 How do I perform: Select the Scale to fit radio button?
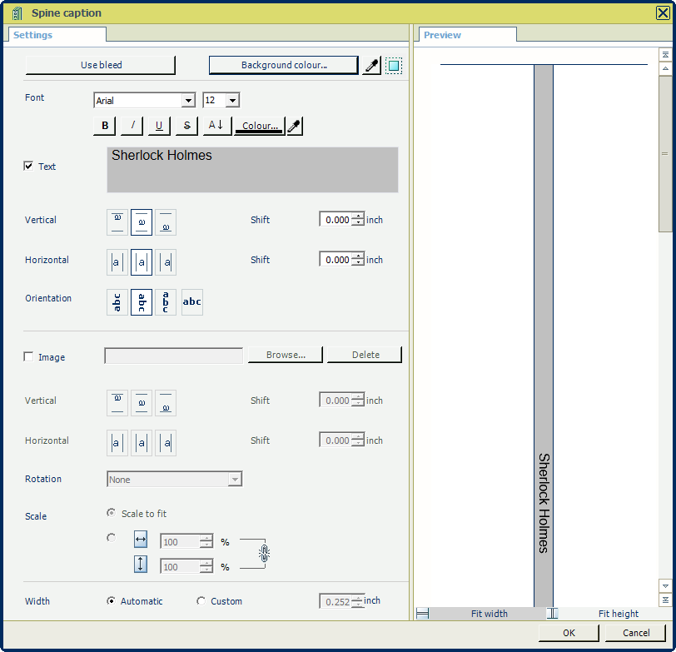112,513
